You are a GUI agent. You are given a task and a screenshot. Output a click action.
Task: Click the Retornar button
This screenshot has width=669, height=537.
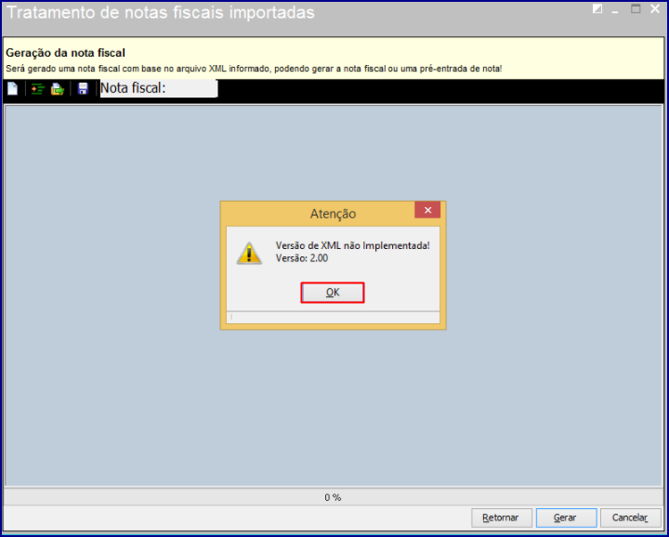[502, 517]
